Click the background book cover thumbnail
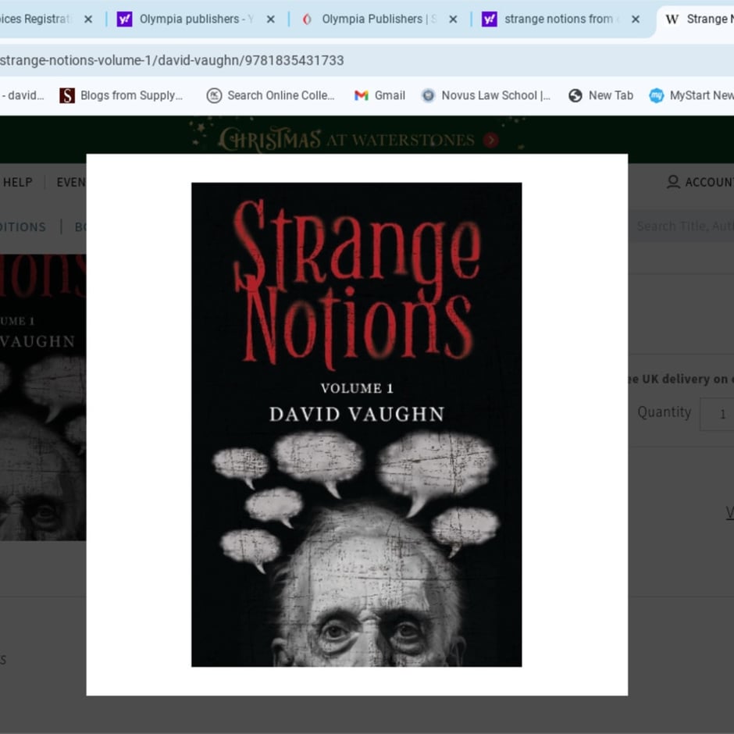This screenshot has width=734, height=734. [43, 397]
